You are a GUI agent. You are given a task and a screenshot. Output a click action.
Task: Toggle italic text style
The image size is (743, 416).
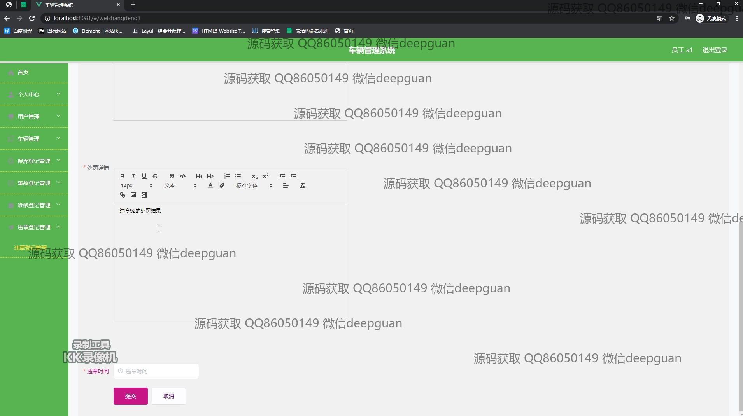[x=133, y=176]
